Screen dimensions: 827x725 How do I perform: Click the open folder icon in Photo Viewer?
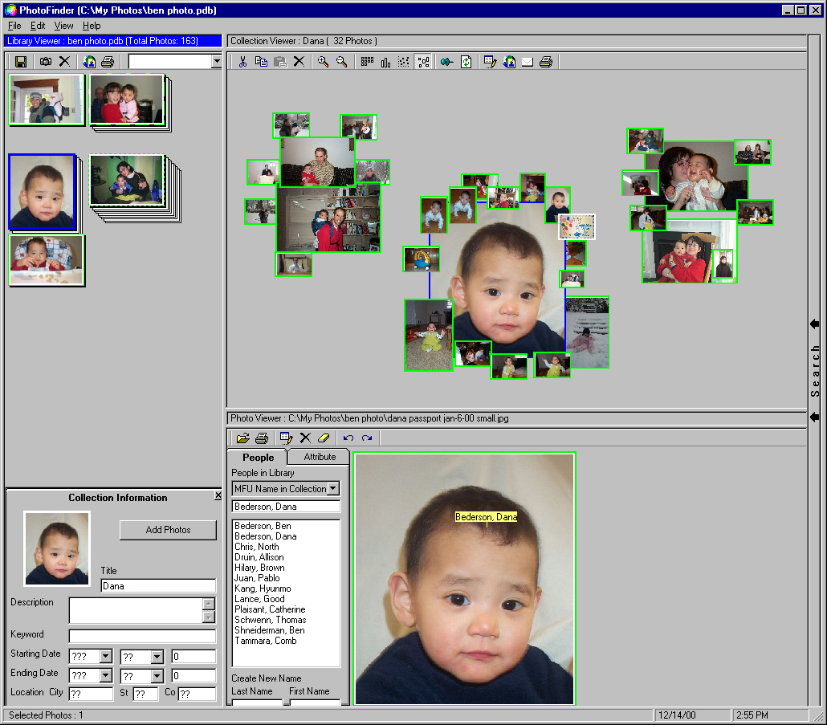click(242, 438)
